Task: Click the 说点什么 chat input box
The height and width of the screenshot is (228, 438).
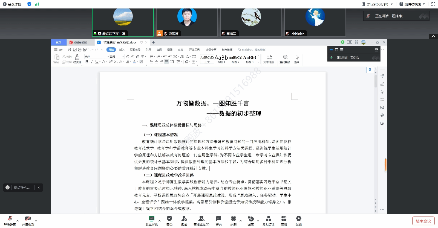Action: click(x=22, y=188)
